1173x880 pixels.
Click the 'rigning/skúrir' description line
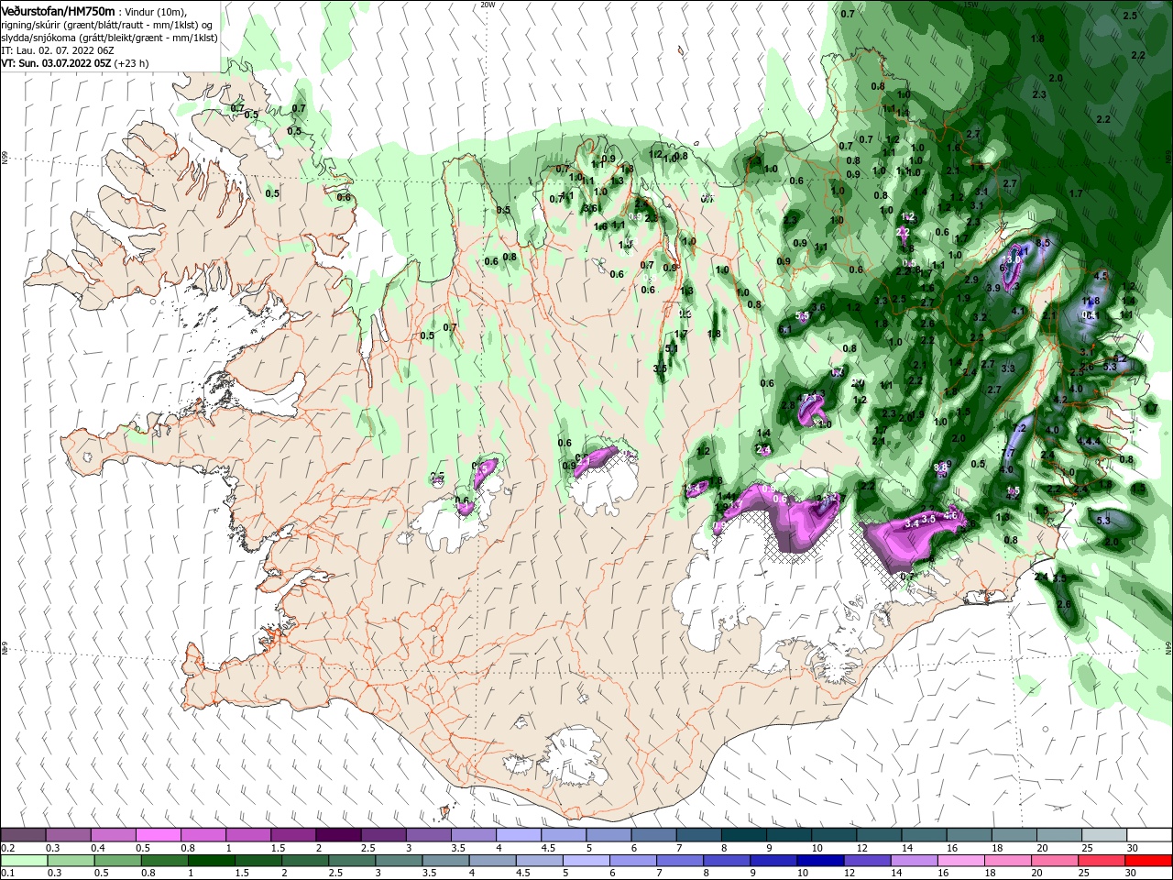point(107,24)
